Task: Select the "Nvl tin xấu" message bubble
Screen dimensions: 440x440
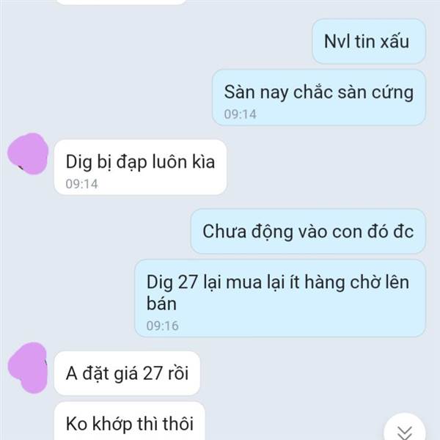Action: point(369,42)
